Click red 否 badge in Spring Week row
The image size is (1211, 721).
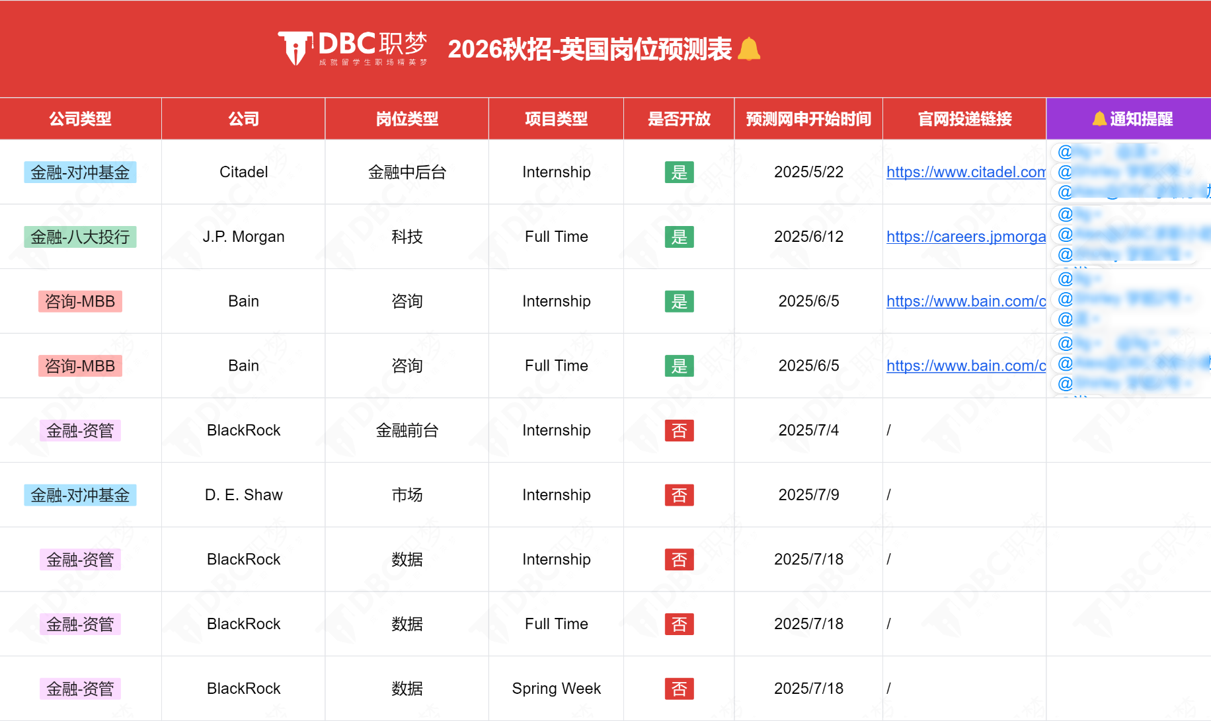click(x=679, y=689)
